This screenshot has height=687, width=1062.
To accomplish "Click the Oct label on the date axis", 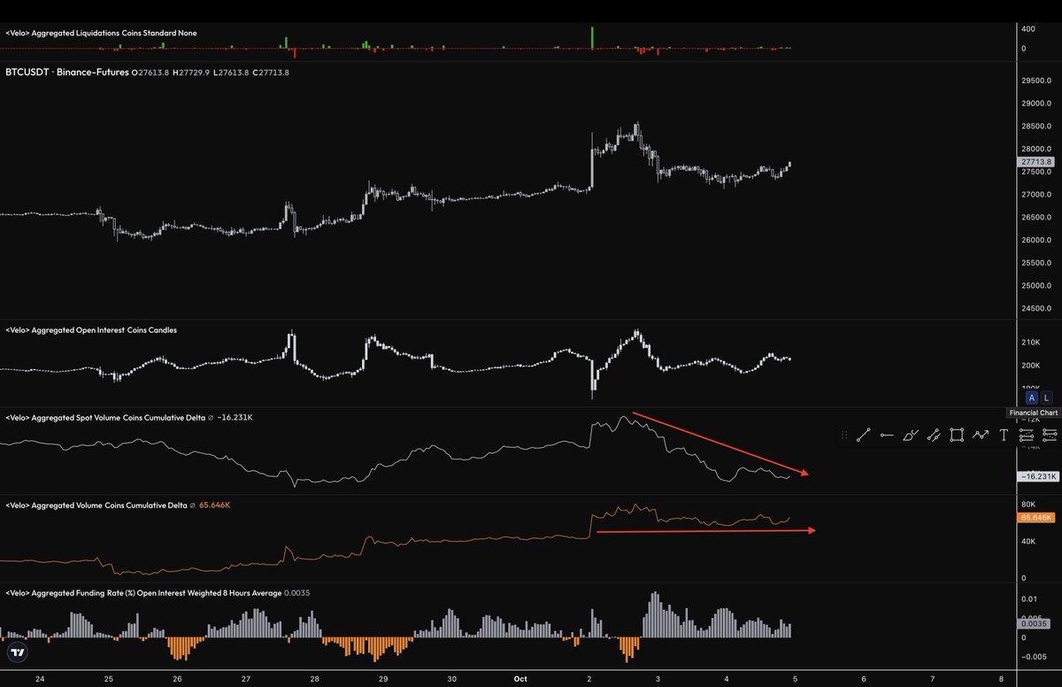I will (x=519, y=678).
